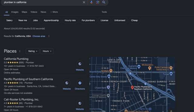The height and width of the screenshot is (112, 194).
Task: Select the Cents Only Stores map marker
Action: click(109, 76)
